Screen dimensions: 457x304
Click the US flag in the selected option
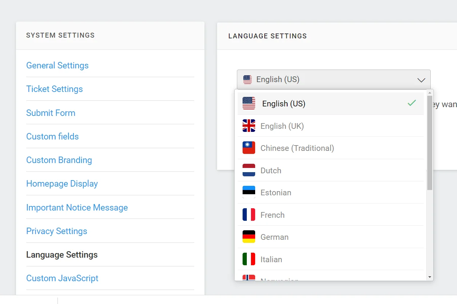249,103
